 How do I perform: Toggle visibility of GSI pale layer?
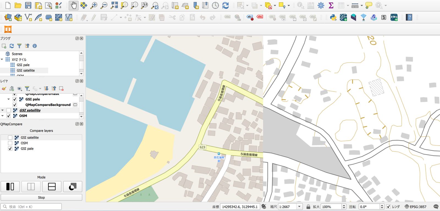click(15, 99)
